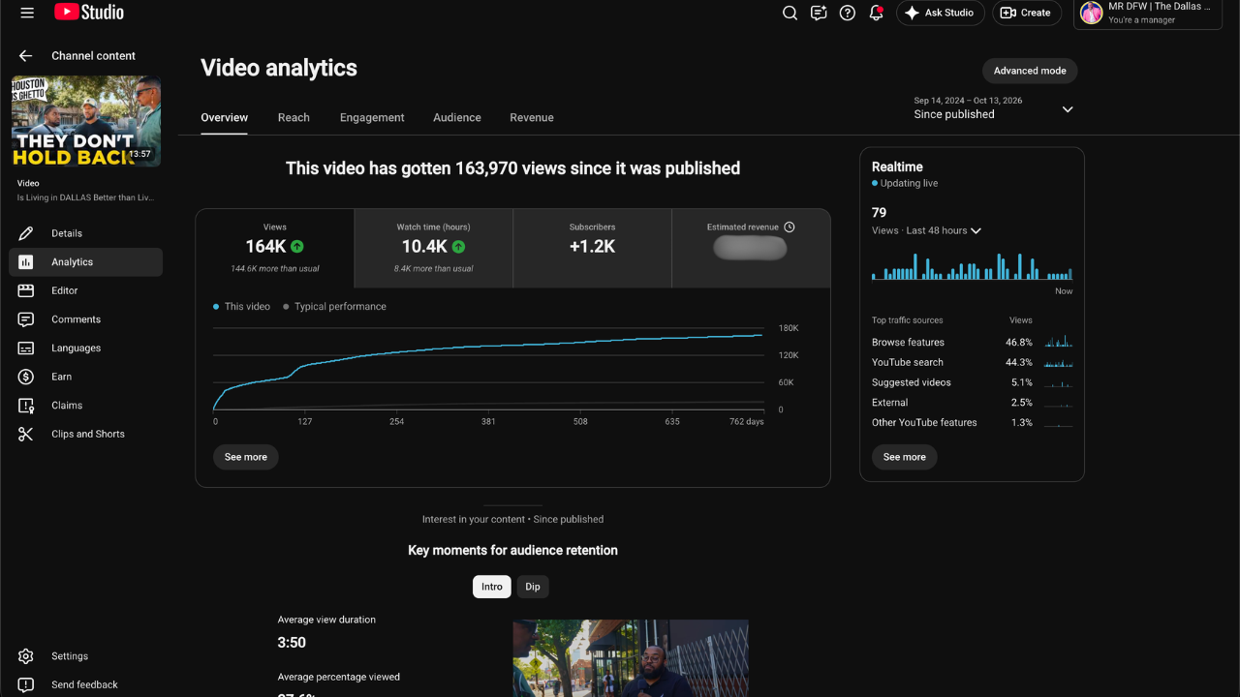Switch to the Audience tab
The width and height of the screenshot is (1240, 697).
[x=457, y=117]
